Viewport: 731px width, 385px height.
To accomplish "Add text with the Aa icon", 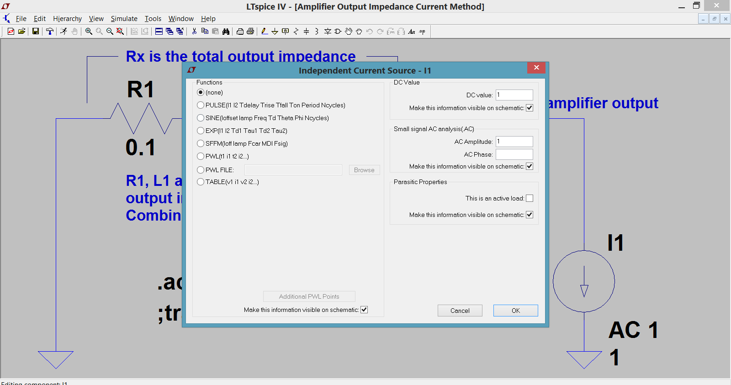I will (412, 32).
